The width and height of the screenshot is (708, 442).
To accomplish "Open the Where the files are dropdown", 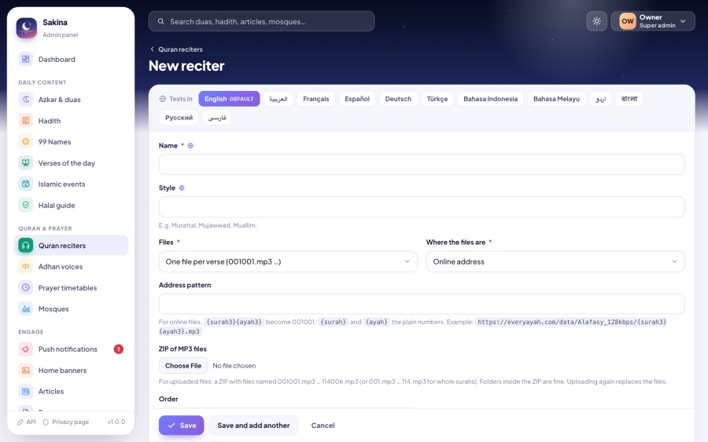I will pos(555,261).
